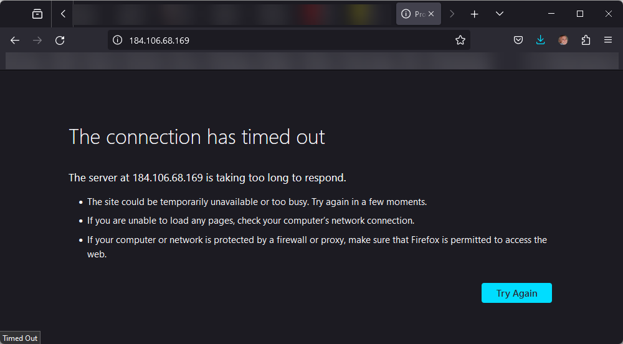Open a new tab
Screen dimensions: 623x344
point(475,14)
